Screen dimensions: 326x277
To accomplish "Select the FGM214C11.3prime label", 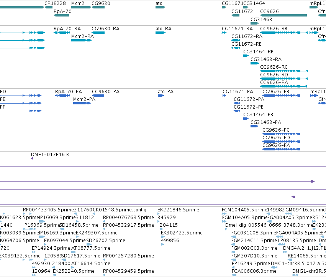I will coord(254,241).
